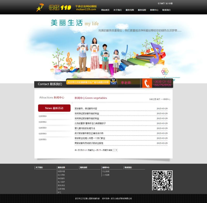Open 关于我们 in the top navigation

(x=117, y=10)
